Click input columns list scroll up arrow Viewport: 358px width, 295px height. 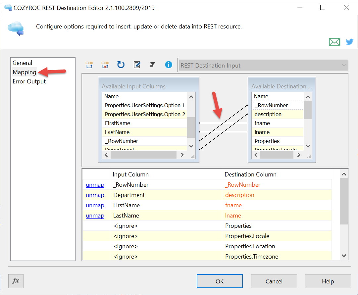tap(191, 97)
